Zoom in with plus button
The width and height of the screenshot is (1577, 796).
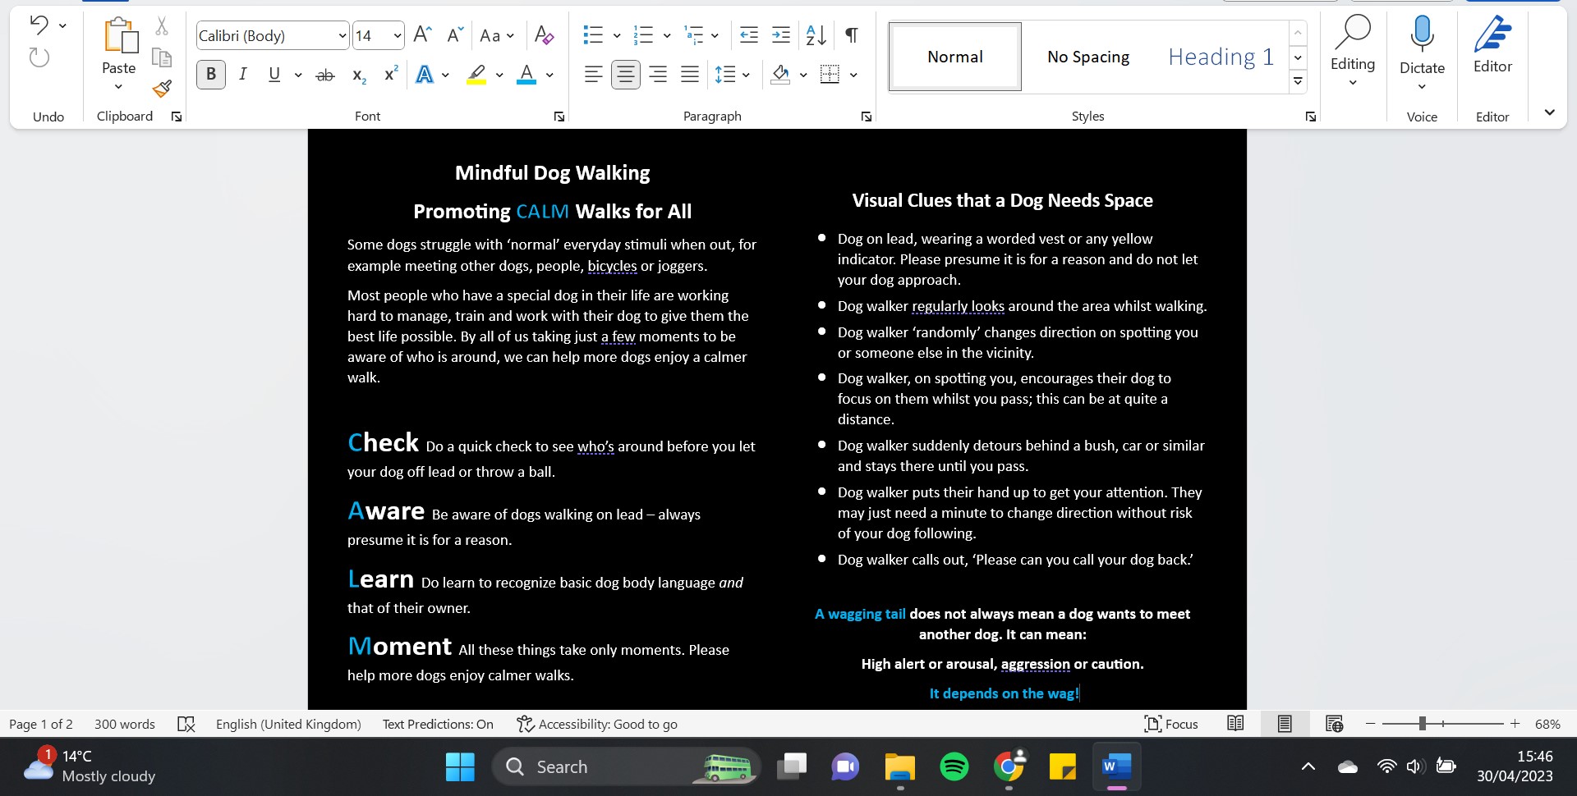pyautogui.click(x=1515, y=724)
